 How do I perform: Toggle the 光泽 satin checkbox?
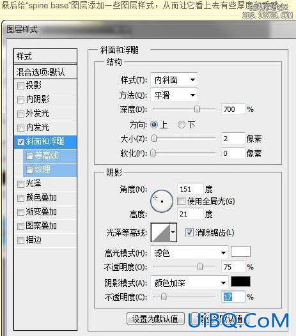tap(20, 184)
